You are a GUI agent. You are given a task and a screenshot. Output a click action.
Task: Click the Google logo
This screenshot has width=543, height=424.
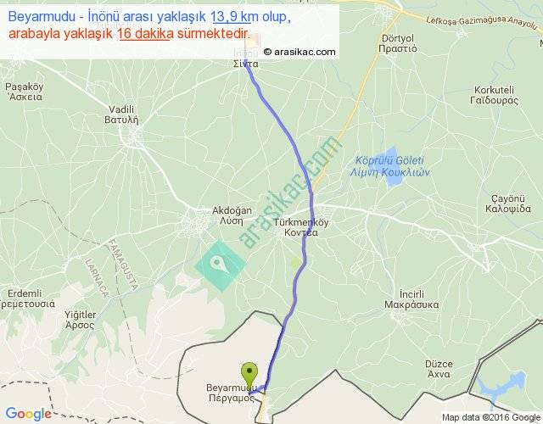pyautogui.click(x=29, y=414)
